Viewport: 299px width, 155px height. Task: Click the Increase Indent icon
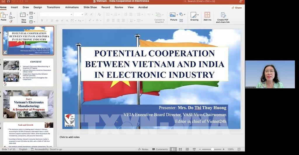(131, 14)
